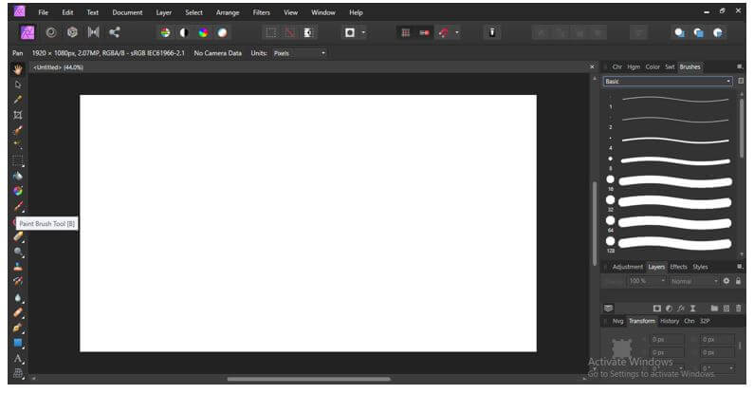Select the Paint Brush tool
Viewport: 754px width, 394px height.
point(18,206)
